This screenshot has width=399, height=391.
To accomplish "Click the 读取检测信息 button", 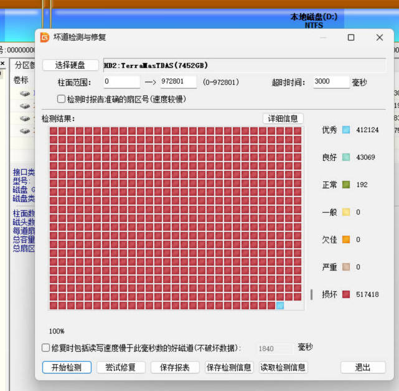I will coord(283,367).
